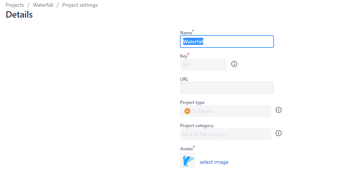Click the info icon next to Key field
Image resolution: width=359 pixels, height=172 pixels.
234,64
